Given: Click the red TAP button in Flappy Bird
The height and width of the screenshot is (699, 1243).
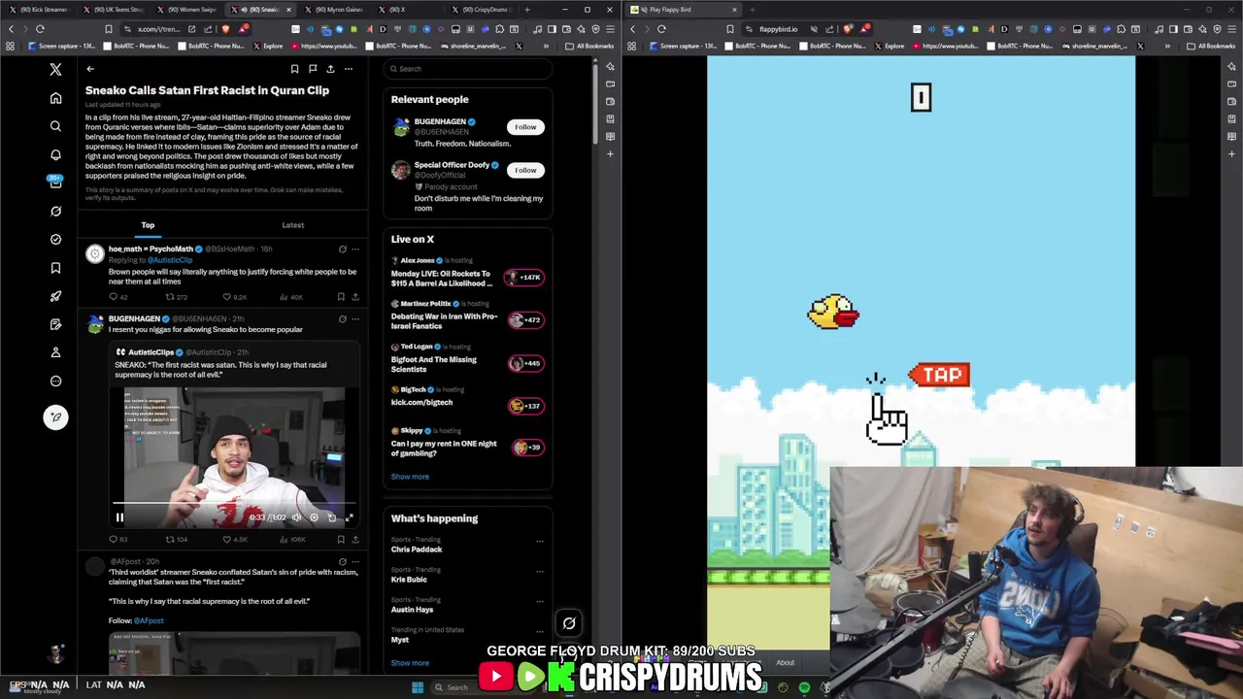Looking at the screenshot, I should [x=939, y=375].
